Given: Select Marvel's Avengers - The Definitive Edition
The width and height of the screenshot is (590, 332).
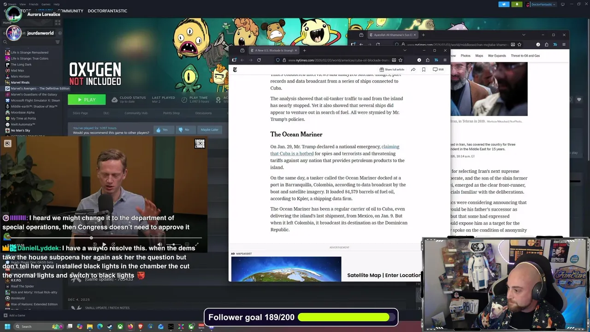Looking at the screenshot, I should pos(40,89).
